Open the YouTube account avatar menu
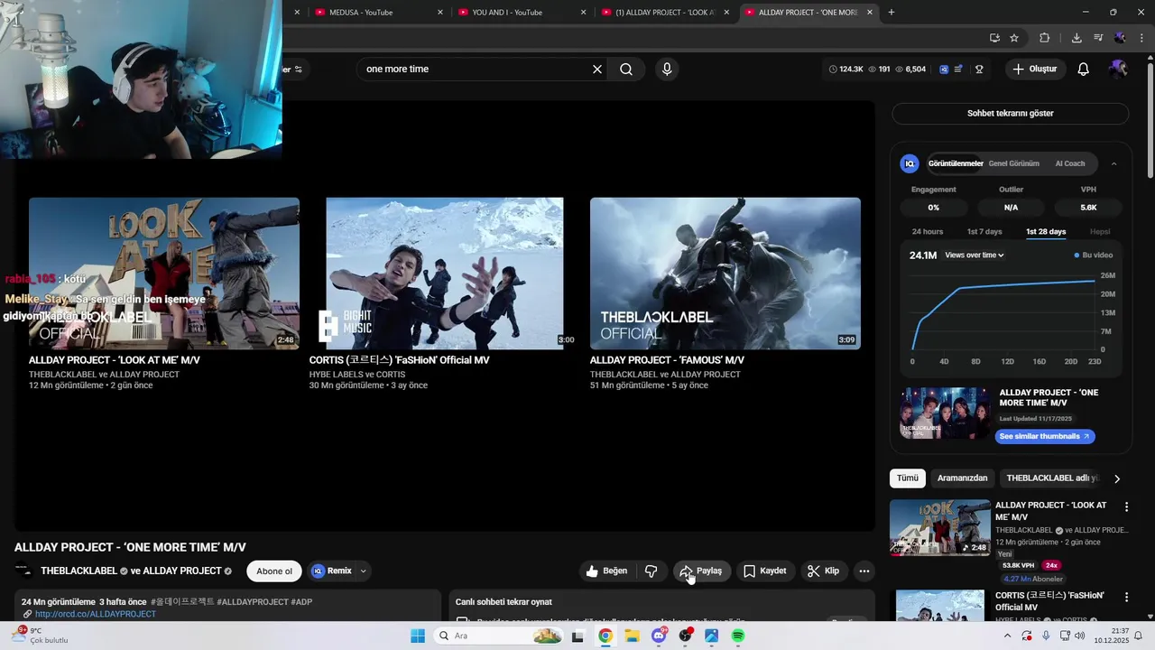1155x650 pixels. 1118,70
